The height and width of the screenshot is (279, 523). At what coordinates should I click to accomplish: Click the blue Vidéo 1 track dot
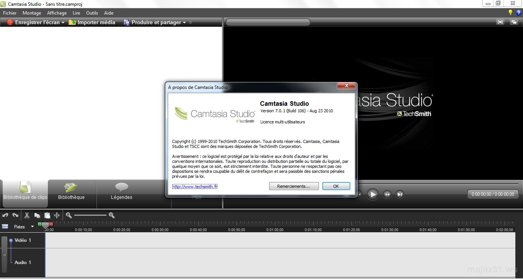point(11,240)
